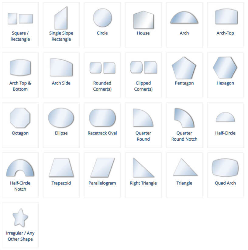Pick the Pentagon shape icon
Image resolution: width=248 pixels, height=250 pixels.
click(x=184, y=68)
